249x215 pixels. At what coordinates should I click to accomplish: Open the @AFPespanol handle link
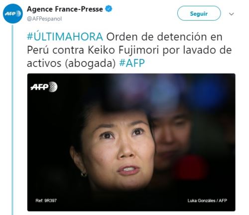pyautogui.click(x=44, y=19)
